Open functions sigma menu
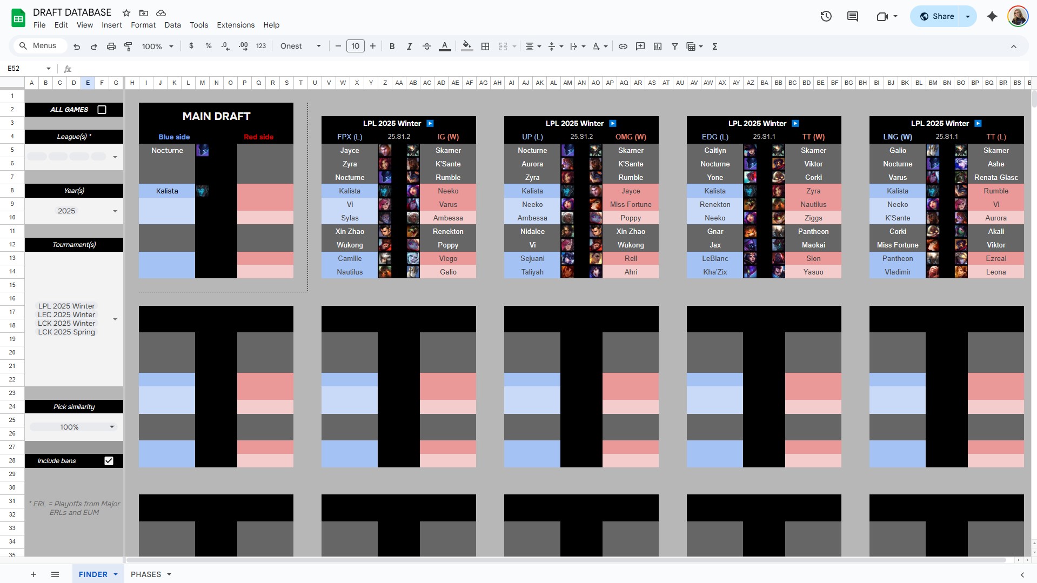 (x=715, y=46)
